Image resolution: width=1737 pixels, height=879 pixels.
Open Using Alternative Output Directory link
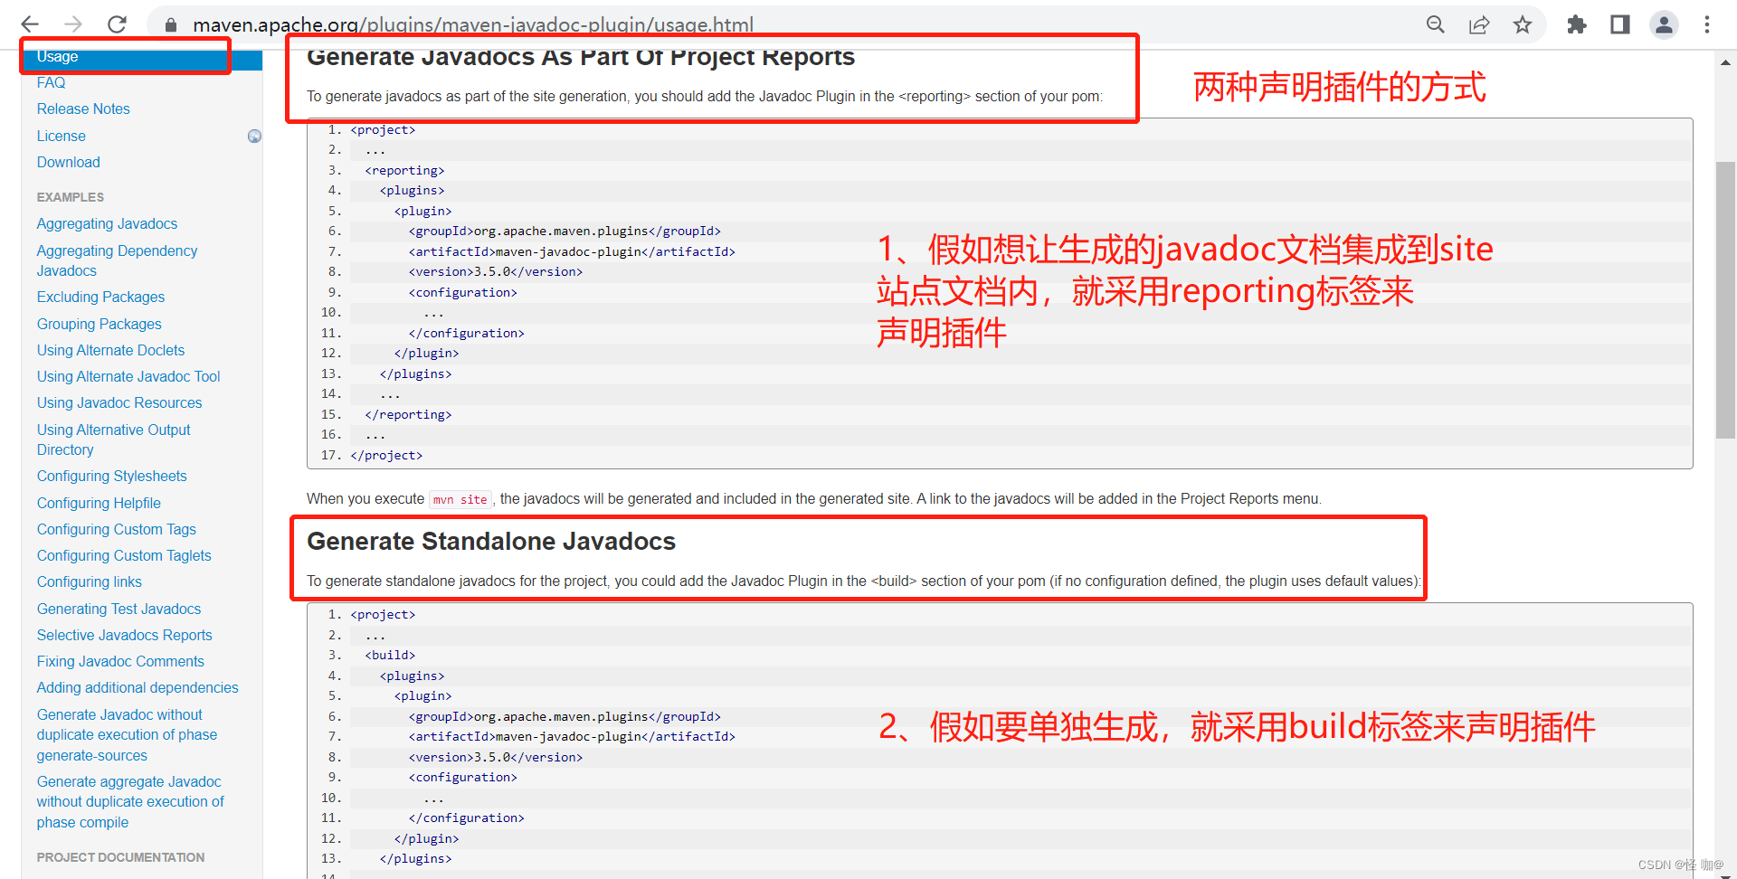(x=113, y=439)
